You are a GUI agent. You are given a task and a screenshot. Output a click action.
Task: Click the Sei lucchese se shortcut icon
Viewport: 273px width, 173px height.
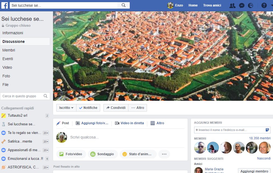click(3, 124)
